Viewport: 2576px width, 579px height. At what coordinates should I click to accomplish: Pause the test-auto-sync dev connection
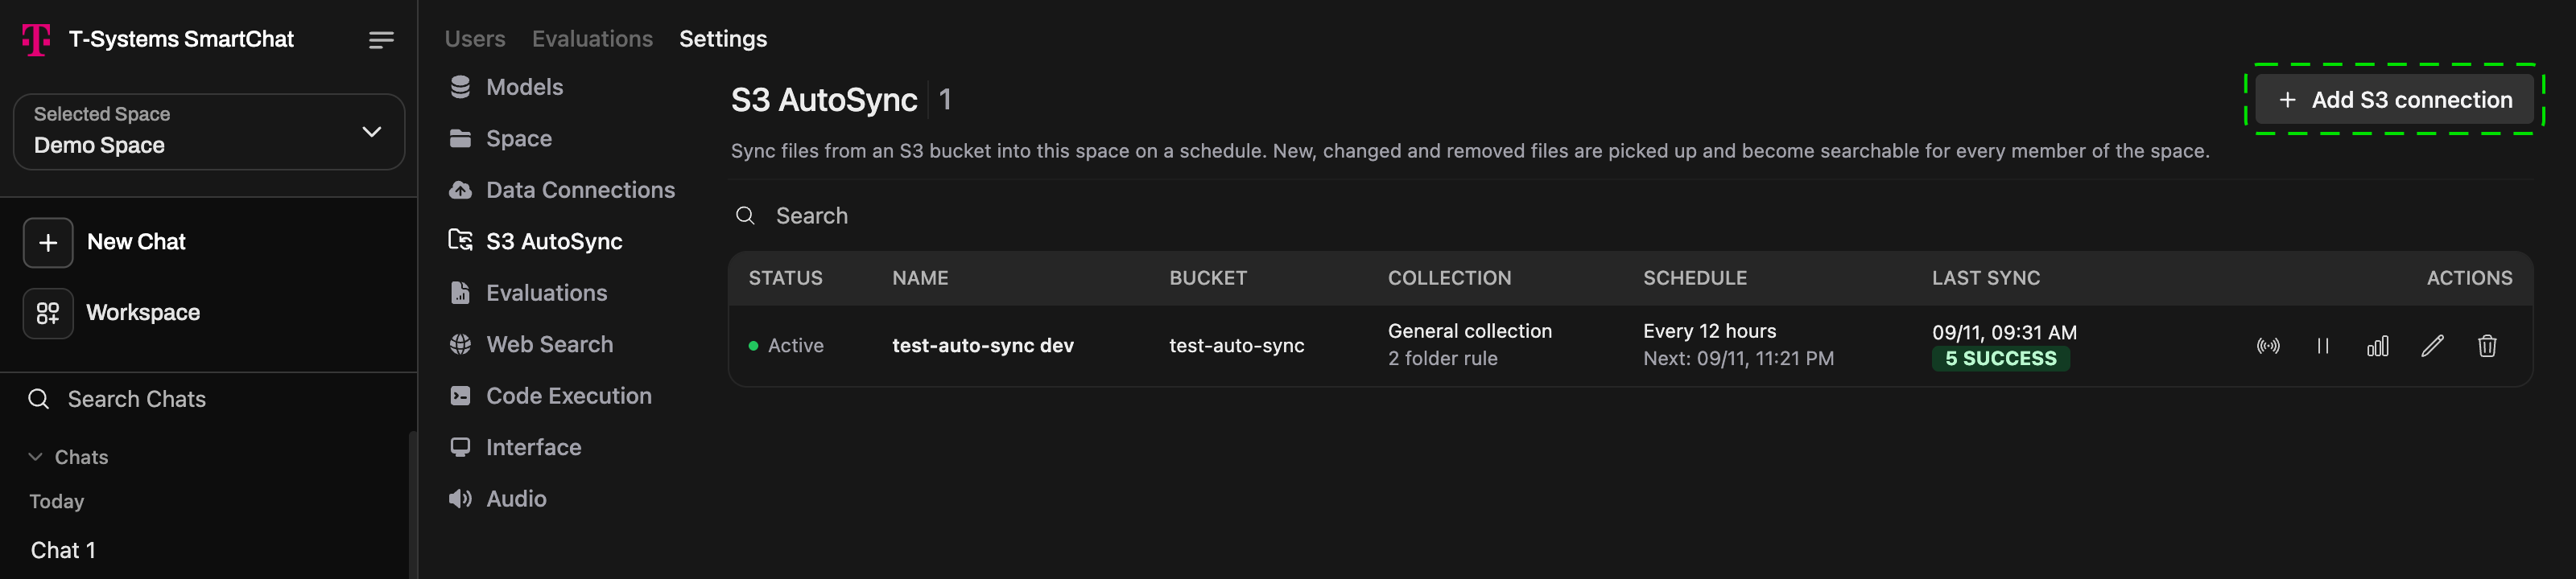pyautogui.click(x=2323, y=346)
